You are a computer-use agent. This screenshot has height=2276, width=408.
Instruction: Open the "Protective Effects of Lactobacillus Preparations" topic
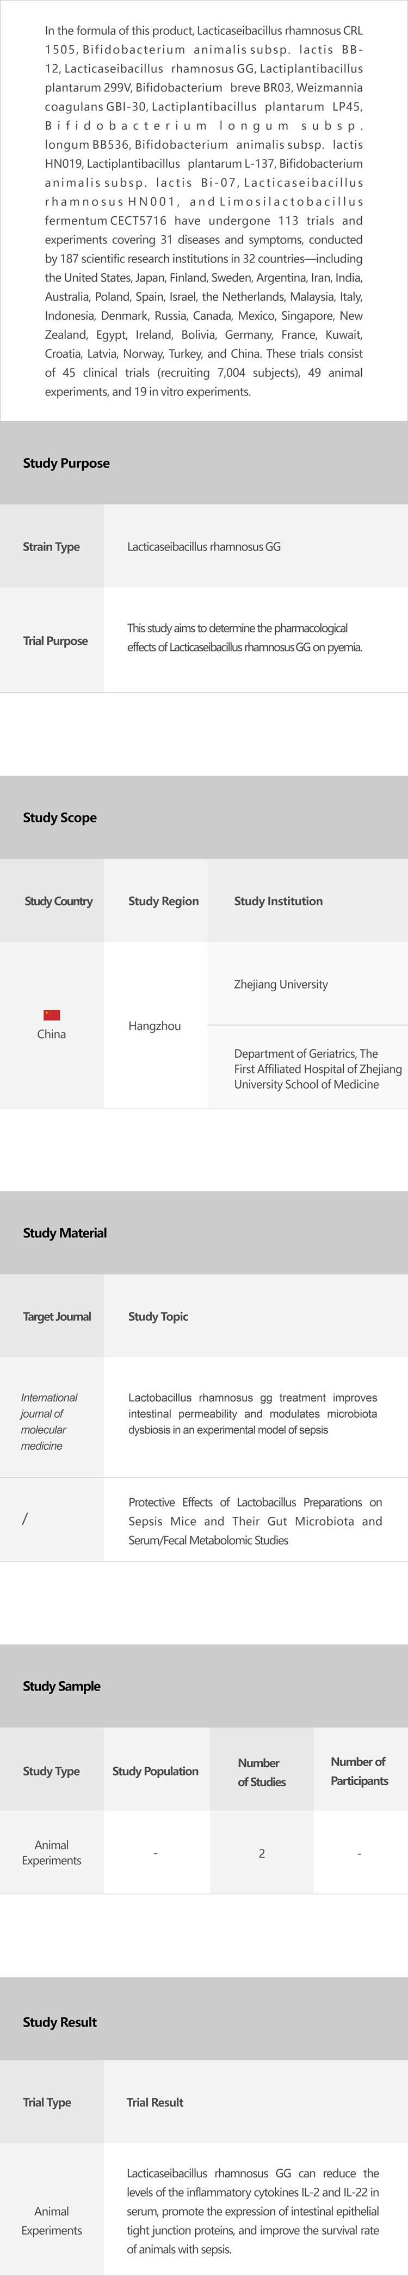pos(255,1521)
